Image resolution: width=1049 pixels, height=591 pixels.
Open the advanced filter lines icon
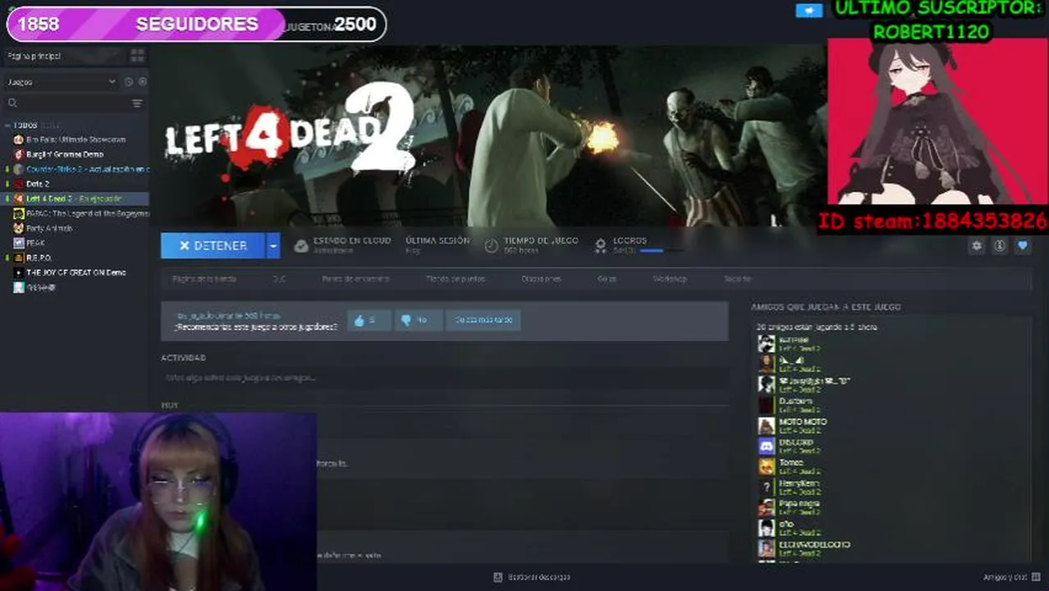click(x=137, y=103)
